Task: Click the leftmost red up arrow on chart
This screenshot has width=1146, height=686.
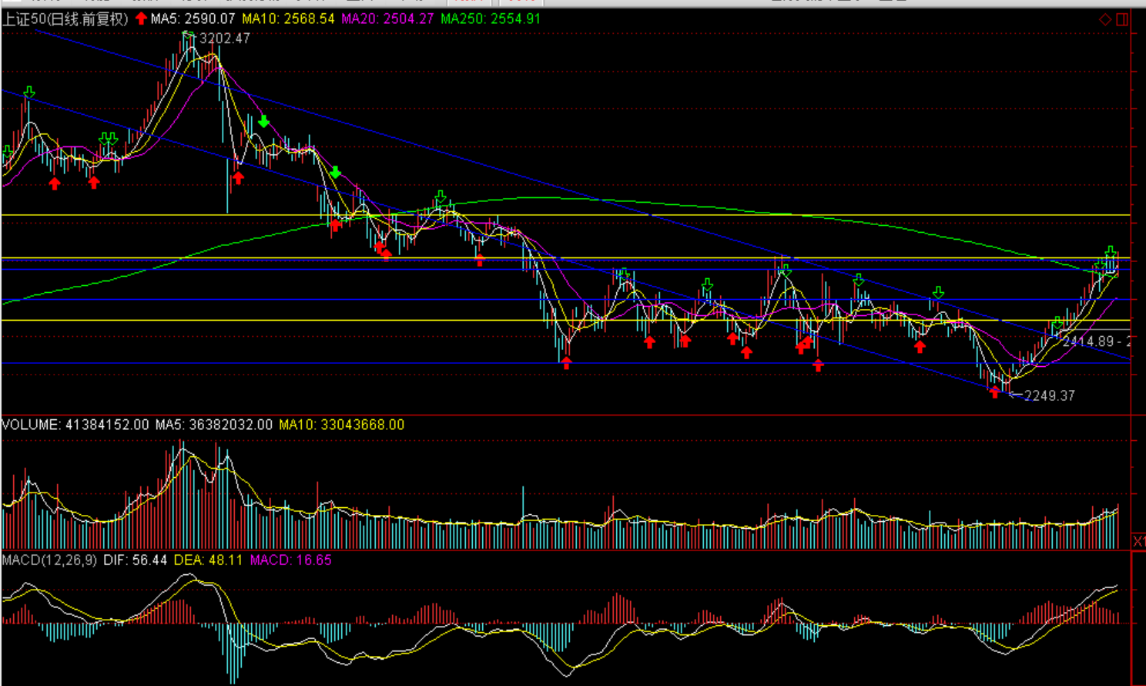Action: point(55,183)
